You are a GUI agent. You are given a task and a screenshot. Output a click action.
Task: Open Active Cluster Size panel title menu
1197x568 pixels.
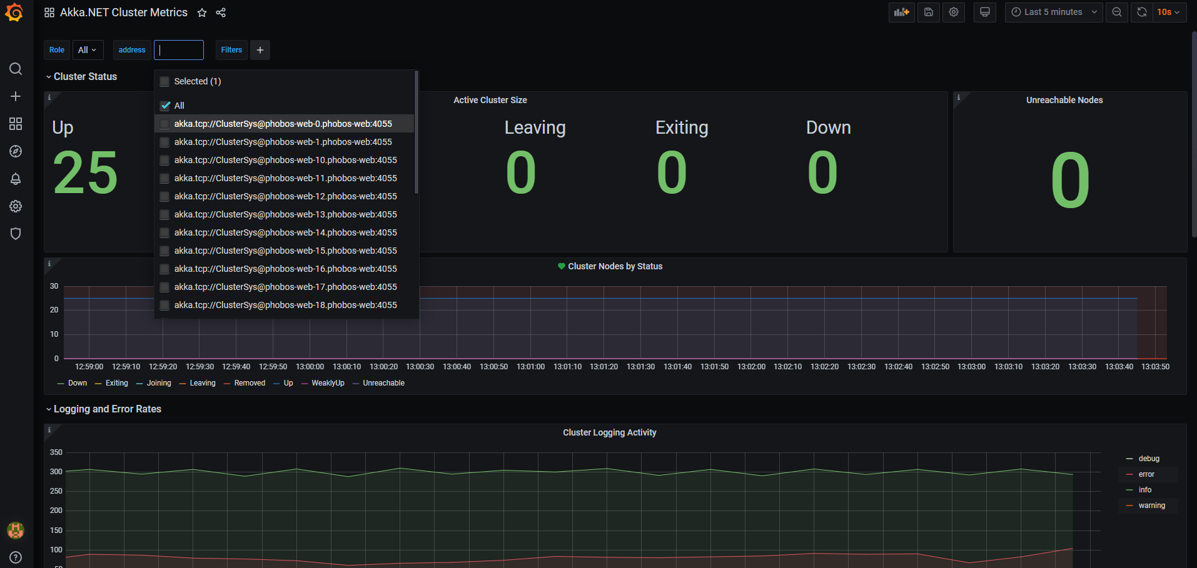(490, 100)
